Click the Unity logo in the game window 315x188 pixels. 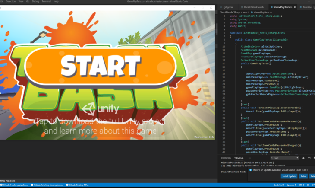point(101,108)
